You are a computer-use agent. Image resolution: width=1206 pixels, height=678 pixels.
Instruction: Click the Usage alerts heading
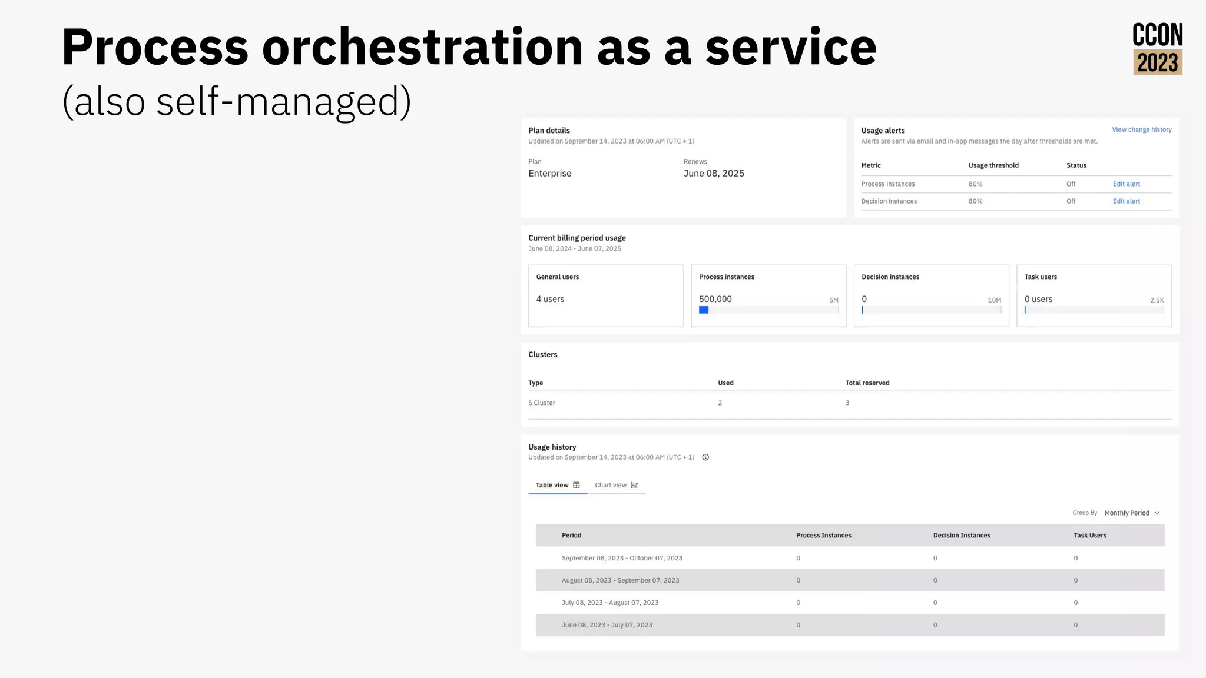(x=883, y=131)
